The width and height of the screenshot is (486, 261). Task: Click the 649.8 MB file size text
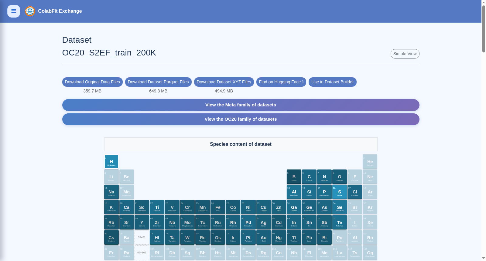pos(158,91)
